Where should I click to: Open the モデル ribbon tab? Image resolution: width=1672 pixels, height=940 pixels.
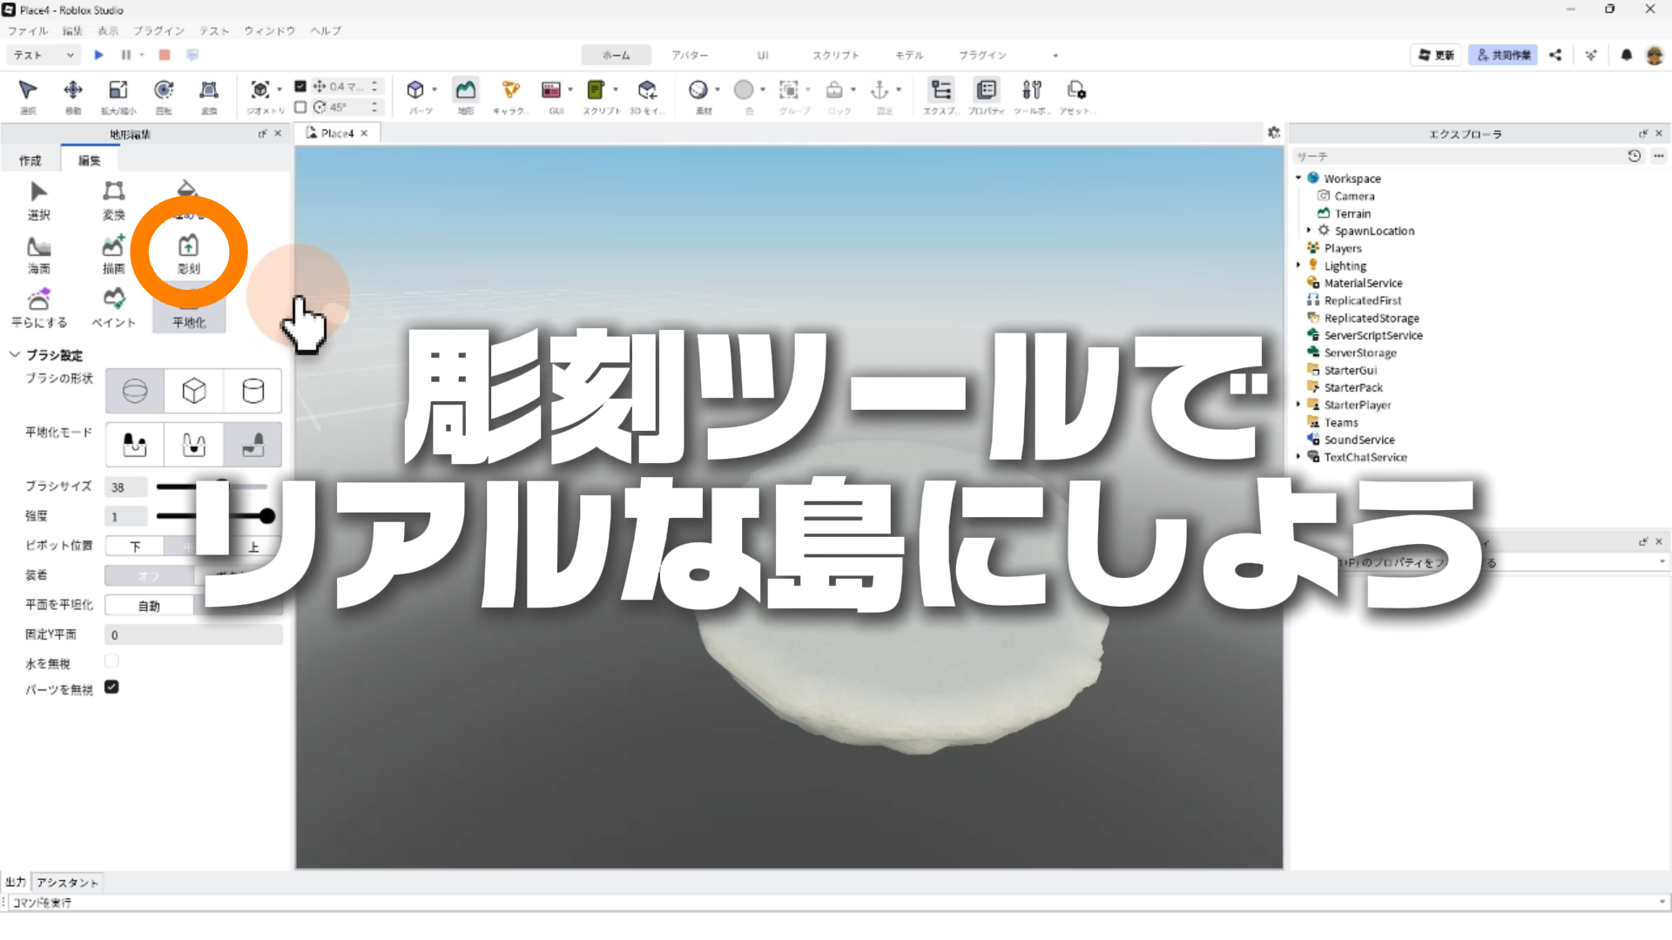(x=908, y=55)
